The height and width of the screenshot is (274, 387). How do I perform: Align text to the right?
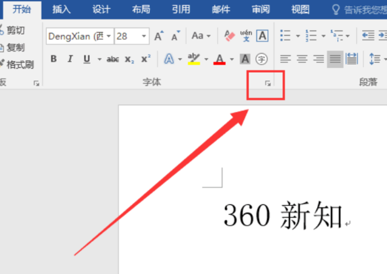pyautogui.click(x=318, y=59)
